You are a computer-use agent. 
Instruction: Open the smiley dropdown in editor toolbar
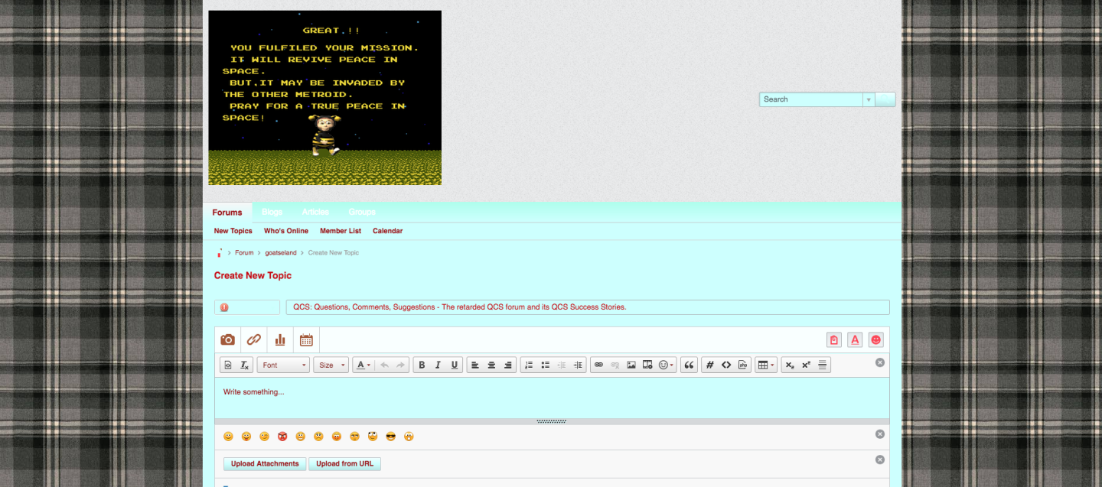(667, 365)
